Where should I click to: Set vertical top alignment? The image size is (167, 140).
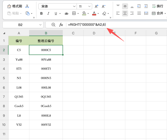point(118,6)
